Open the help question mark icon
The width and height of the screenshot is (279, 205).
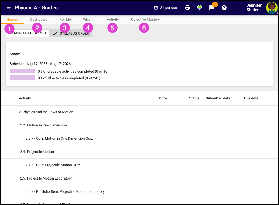[x=224, y=8]
